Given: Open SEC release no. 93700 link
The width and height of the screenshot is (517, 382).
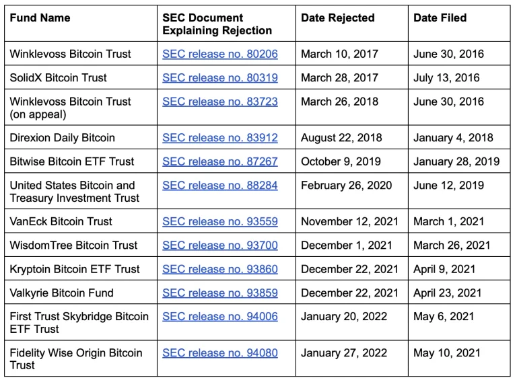Looking at the screenshot, I should click(219, 245).
